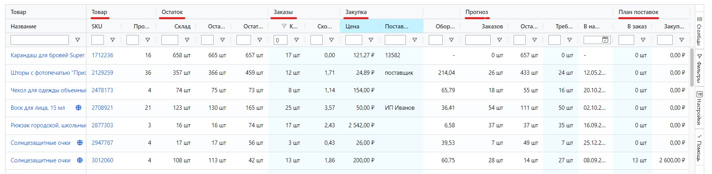Open calendar picker in date filter
This screenshot has height=174, width=712.
[x=605, y=40]
